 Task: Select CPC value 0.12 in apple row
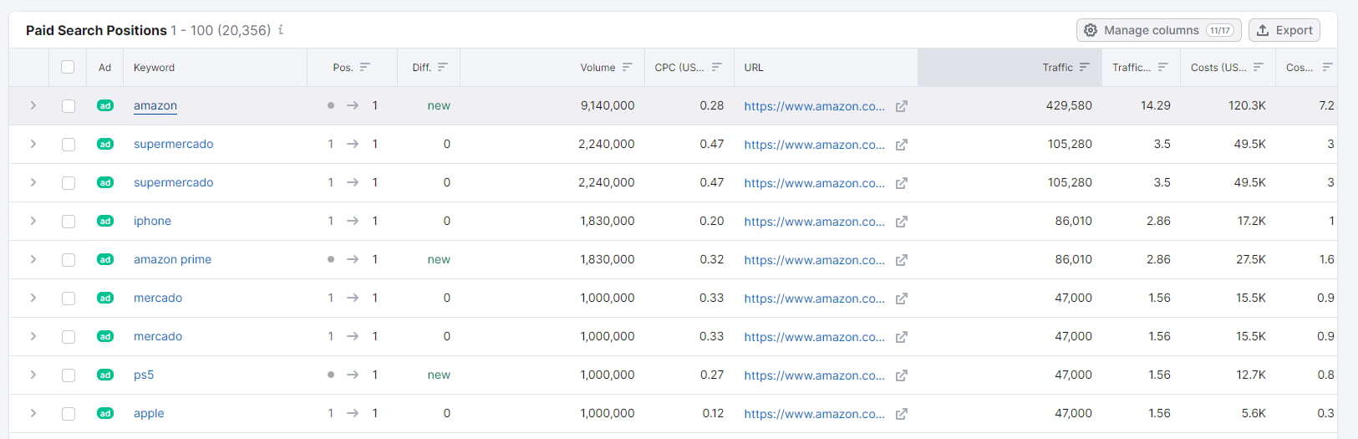click(713, 414)
